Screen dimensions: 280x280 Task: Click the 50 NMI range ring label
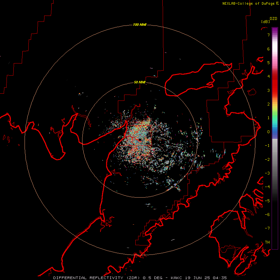140,82
